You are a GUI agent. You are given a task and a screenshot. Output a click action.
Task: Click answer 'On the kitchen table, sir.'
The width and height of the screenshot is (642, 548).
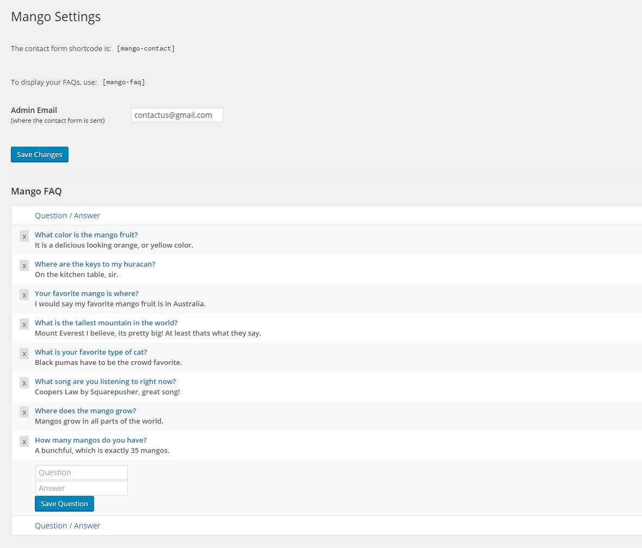point(77,274)
